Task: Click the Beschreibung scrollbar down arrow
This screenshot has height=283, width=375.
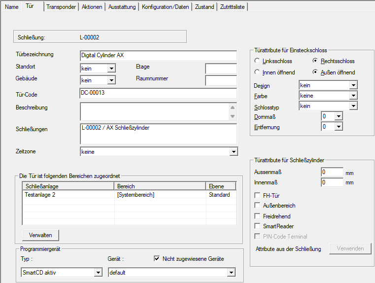Action: pos(233,116)
